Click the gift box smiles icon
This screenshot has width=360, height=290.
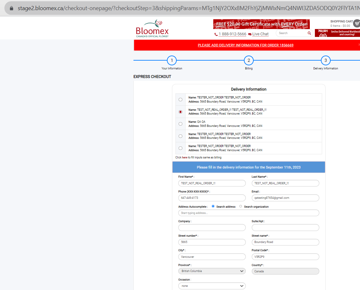click(323, 35)
